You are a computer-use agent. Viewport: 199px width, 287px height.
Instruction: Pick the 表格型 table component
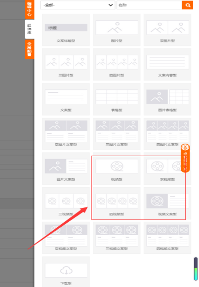tap(117, 99)
